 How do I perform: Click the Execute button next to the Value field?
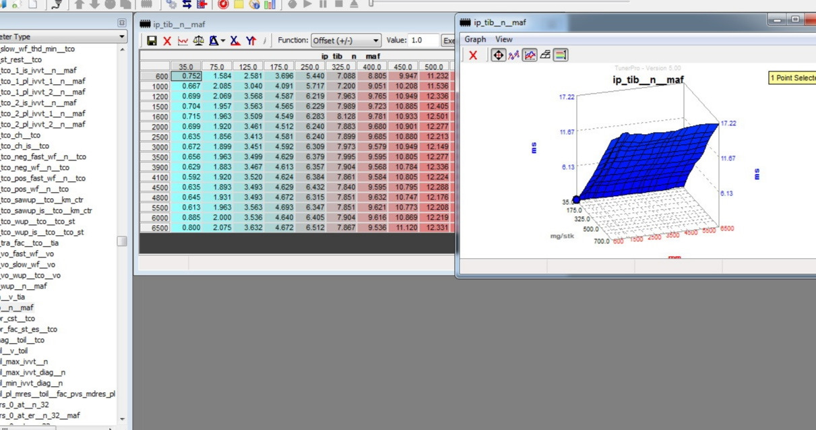448,40
